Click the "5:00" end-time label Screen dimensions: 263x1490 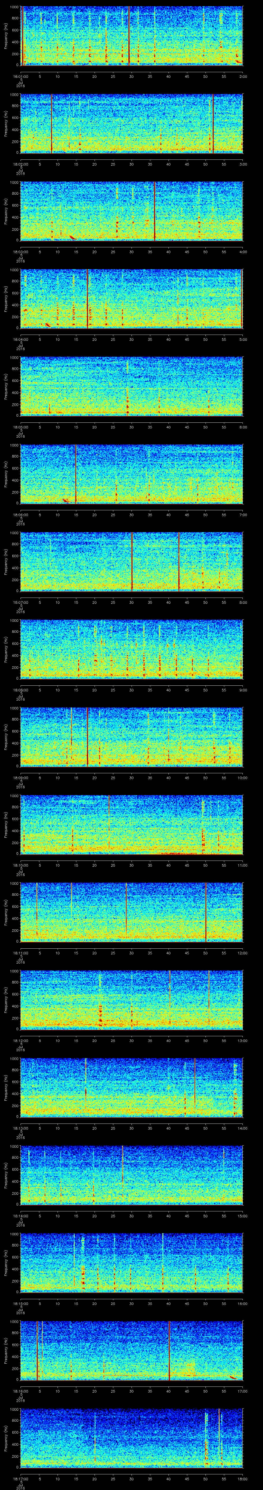coord(243,340)
